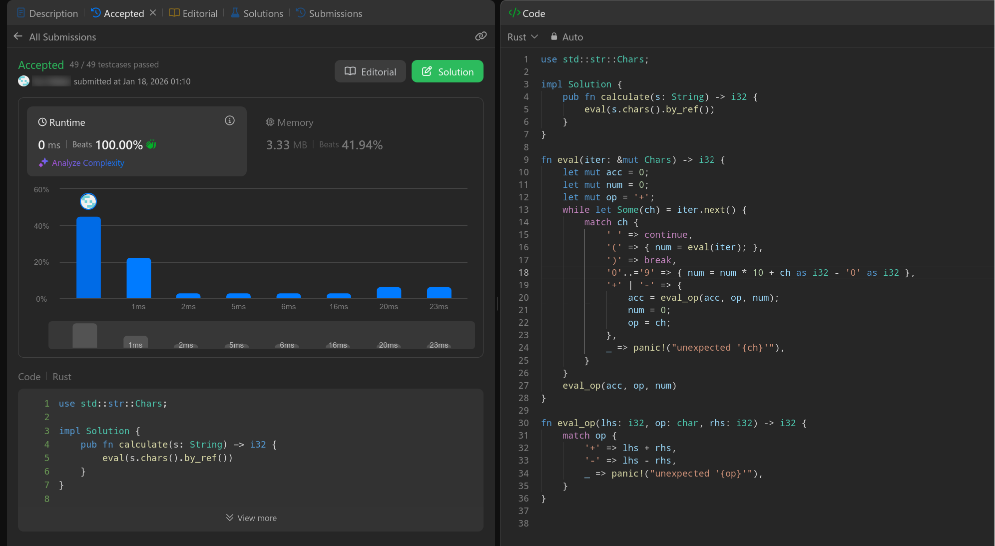995x546 pixels.
Task: Click the submitter avatar next to submitted date
Action: (23, 81)
